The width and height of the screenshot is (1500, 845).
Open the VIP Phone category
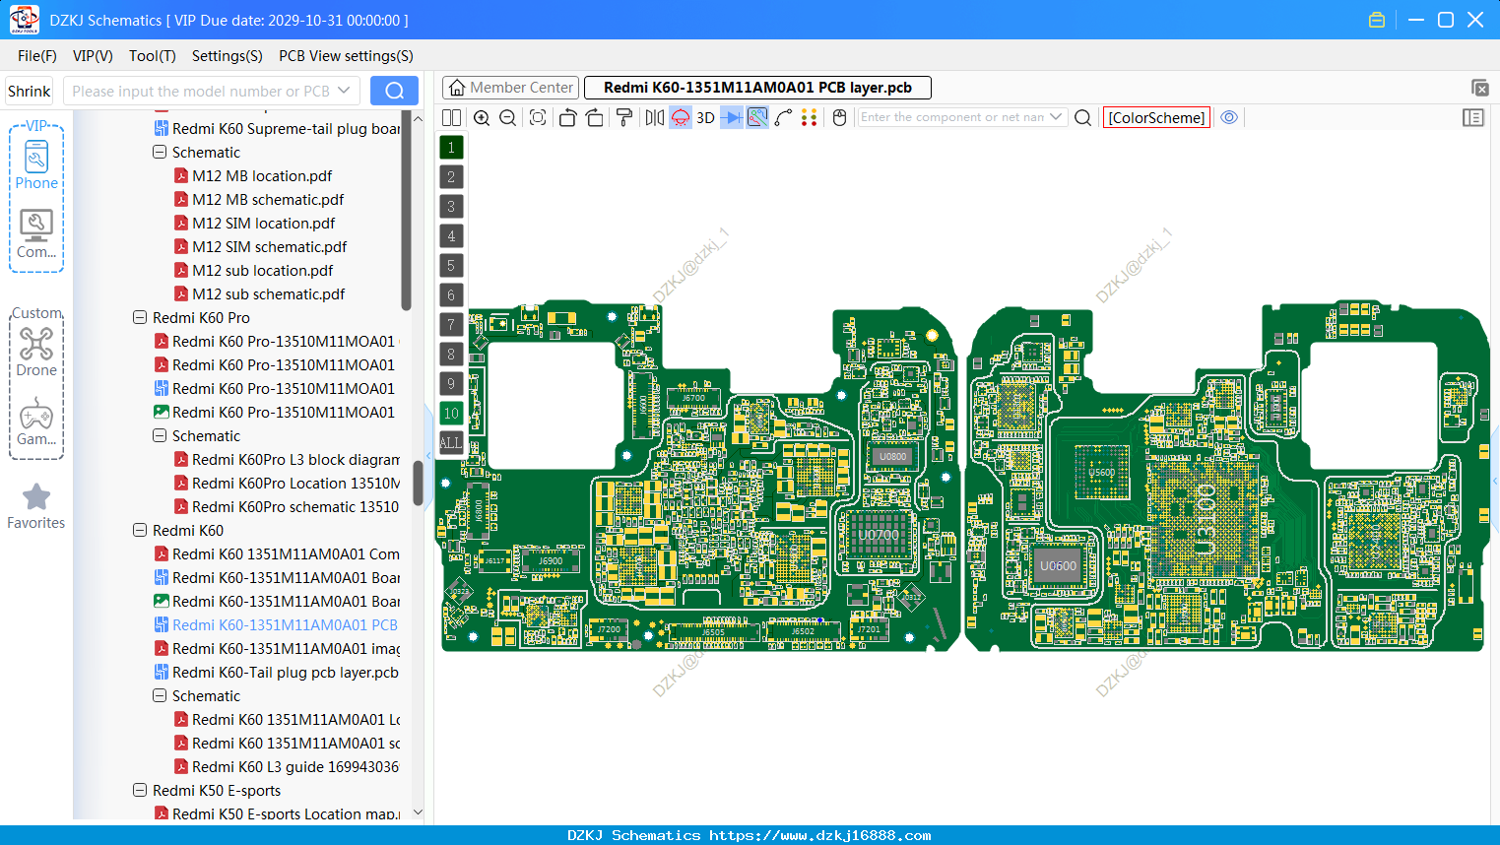coord(36,163)
